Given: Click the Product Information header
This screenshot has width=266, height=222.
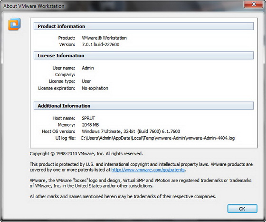Looking at the screenshot, I should tap(143, 26).
